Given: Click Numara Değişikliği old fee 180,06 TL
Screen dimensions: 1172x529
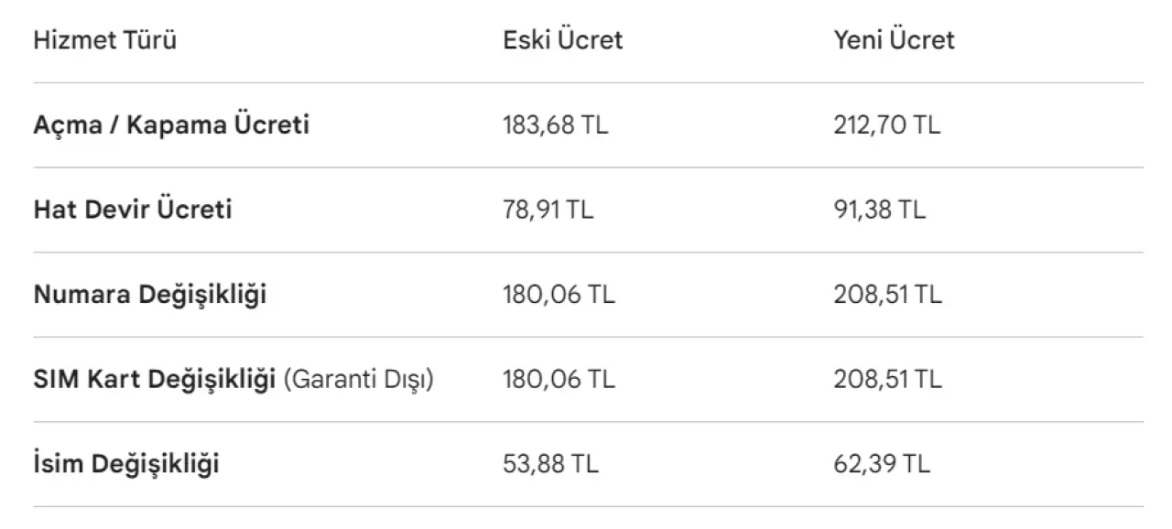Looking at the screenshot, I should tap(559, 295).
